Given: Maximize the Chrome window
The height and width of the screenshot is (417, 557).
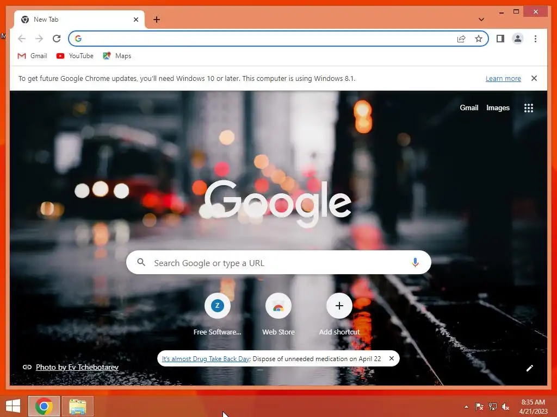Looking at the screenshot, I should pyautogui.click(x=516, y=12).
